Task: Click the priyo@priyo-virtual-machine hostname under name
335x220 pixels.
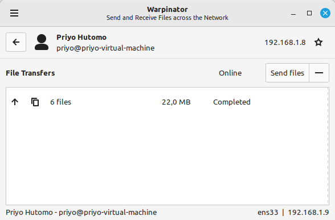Action: coord(105,48)
